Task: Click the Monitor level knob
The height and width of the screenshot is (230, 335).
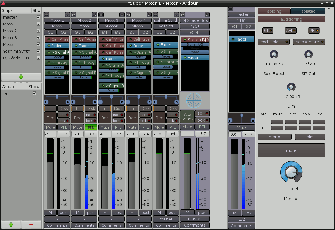Action: point(291,172)
